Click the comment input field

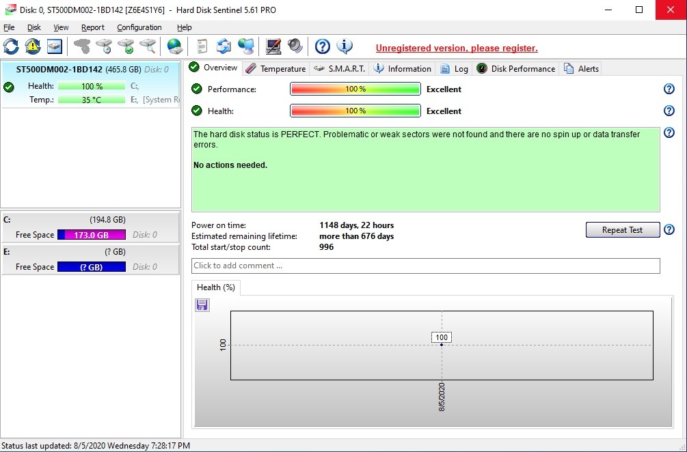tap(425, 266)
